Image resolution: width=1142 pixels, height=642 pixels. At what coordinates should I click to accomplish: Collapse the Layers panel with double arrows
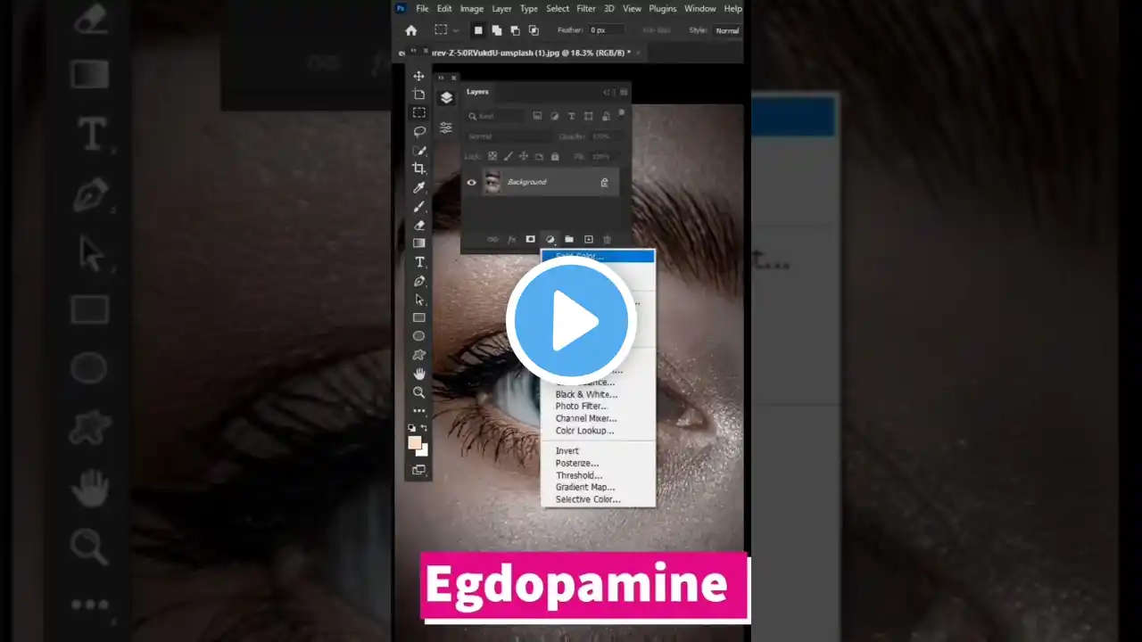click(608, 92)
